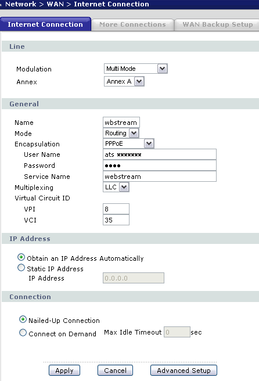Open the Mode Routing dropdown
Image resolution: width=259 pixels, height=381 pixels.
coord(121,133)
